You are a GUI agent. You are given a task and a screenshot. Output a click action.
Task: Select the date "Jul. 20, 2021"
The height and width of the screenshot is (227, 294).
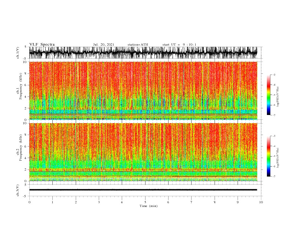pyautogui.click(x=104, y=45)
